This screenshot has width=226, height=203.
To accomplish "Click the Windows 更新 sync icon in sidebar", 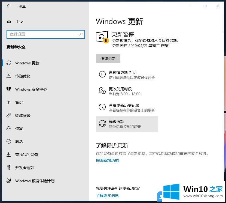I will click(9, 63).
